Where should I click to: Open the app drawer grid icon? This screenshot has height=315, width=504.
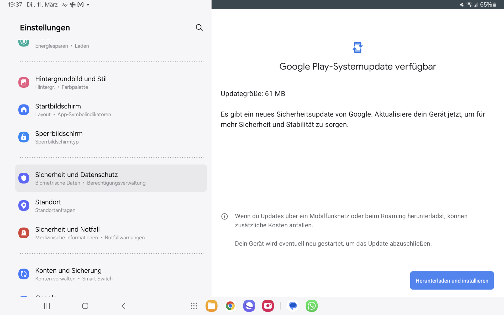194,306
